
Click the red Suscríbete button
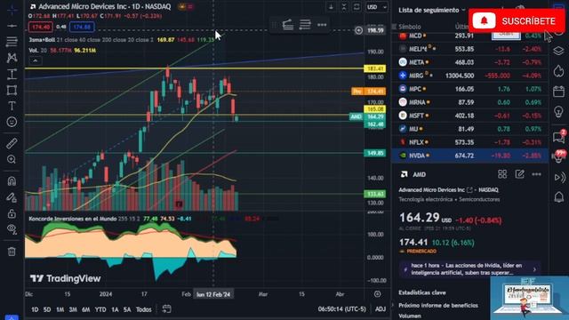point(517,21)
